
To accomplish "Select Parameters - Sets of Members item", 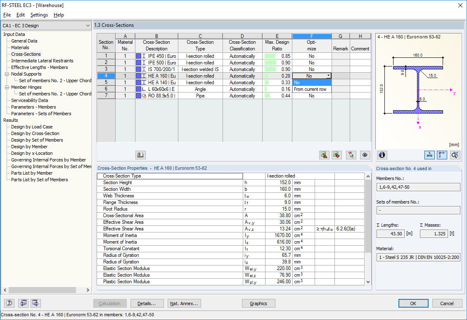I will click(x=41, y=114).
